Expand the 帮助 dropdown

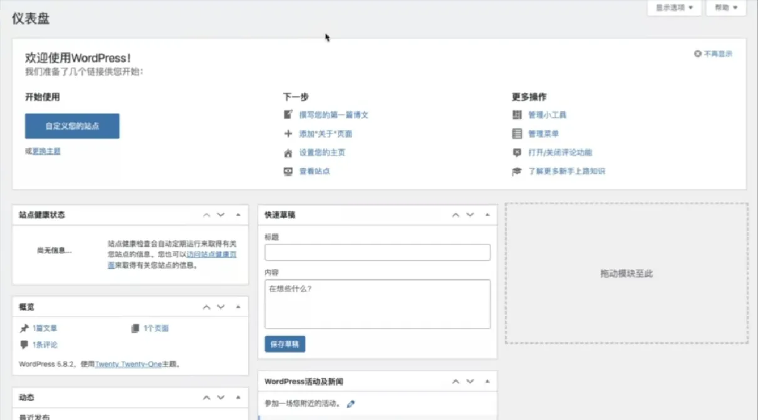725,8
